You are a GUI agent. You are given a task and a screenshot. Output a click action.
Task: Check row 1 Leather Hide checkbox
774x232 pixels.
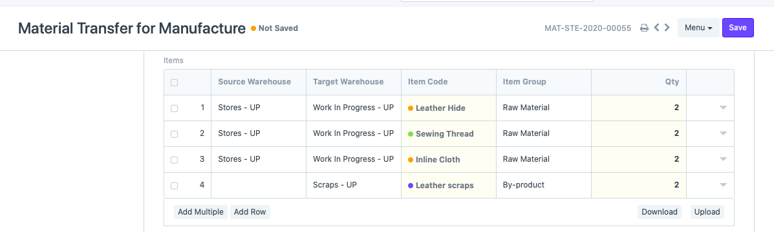[174, 109]
